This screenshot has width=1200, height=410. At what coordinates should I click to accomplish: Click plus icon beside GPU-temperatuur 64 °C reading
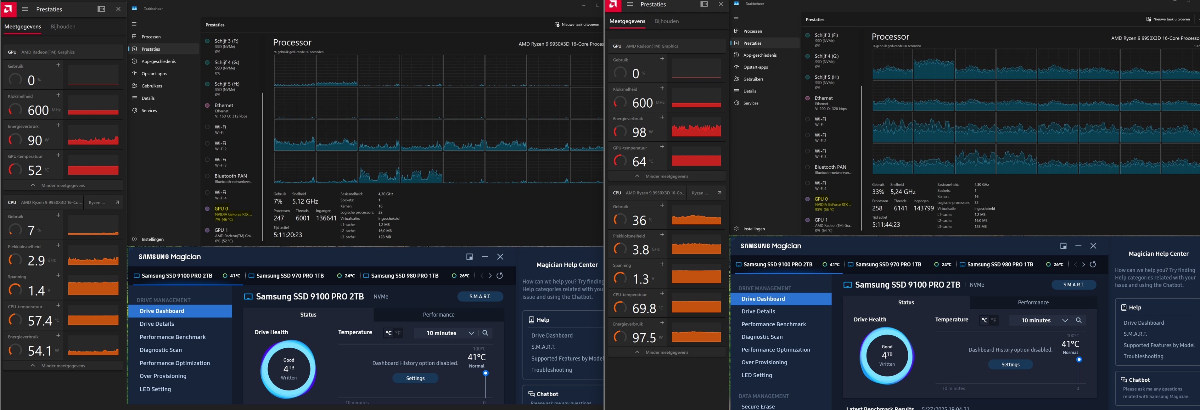coord(662,146)
